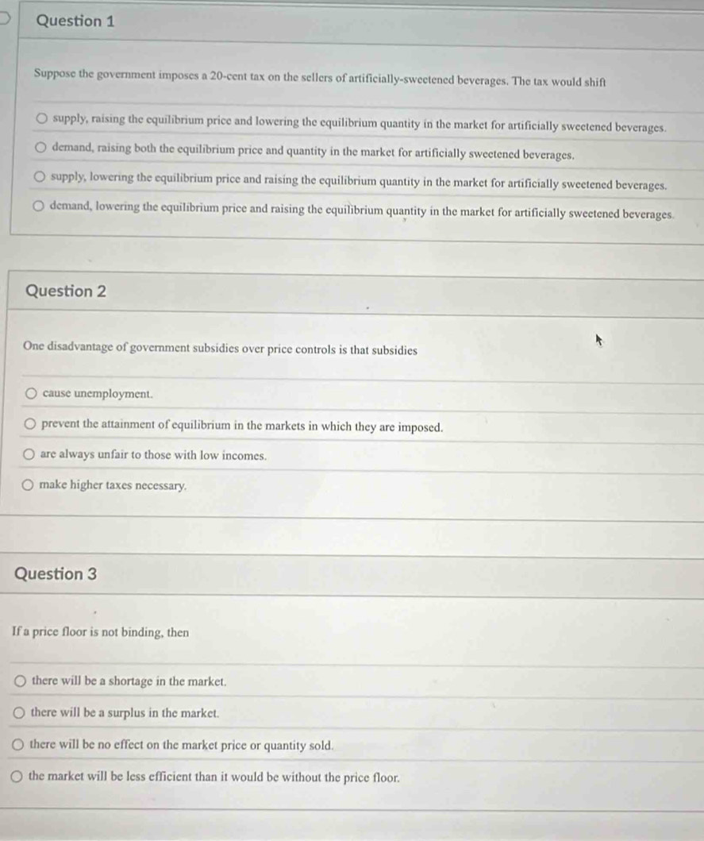Choose 'prevent the attainment of equilibrium' option
Screen dimensions: 704x841
pos(29,426)
